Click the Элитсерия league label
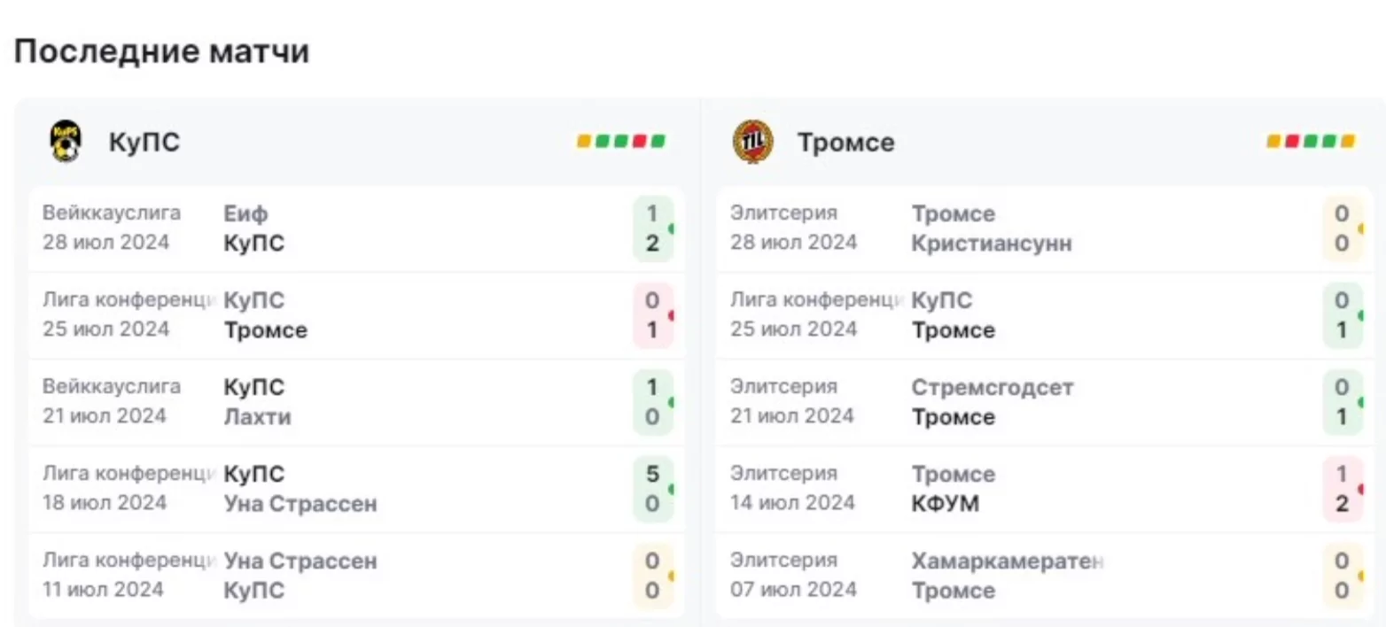 [783, 211]
